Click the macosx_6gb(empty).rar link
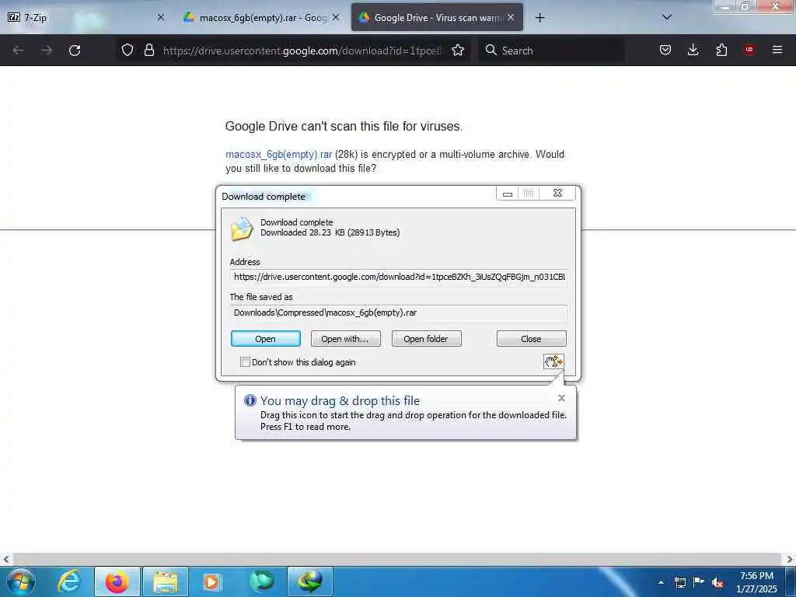Image resolution: width=796 pixels, height=597 pixels. (x=279, y=155)
